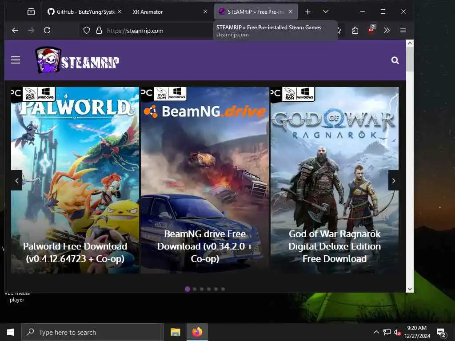Viewport: 455px width, 341px height.
Task: Close the STEAMRIP tab
Action: [291, 12]
